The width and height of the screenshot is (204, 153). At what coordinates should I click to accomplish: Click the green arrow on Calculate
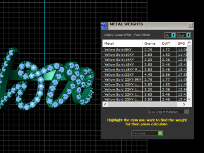160,133
